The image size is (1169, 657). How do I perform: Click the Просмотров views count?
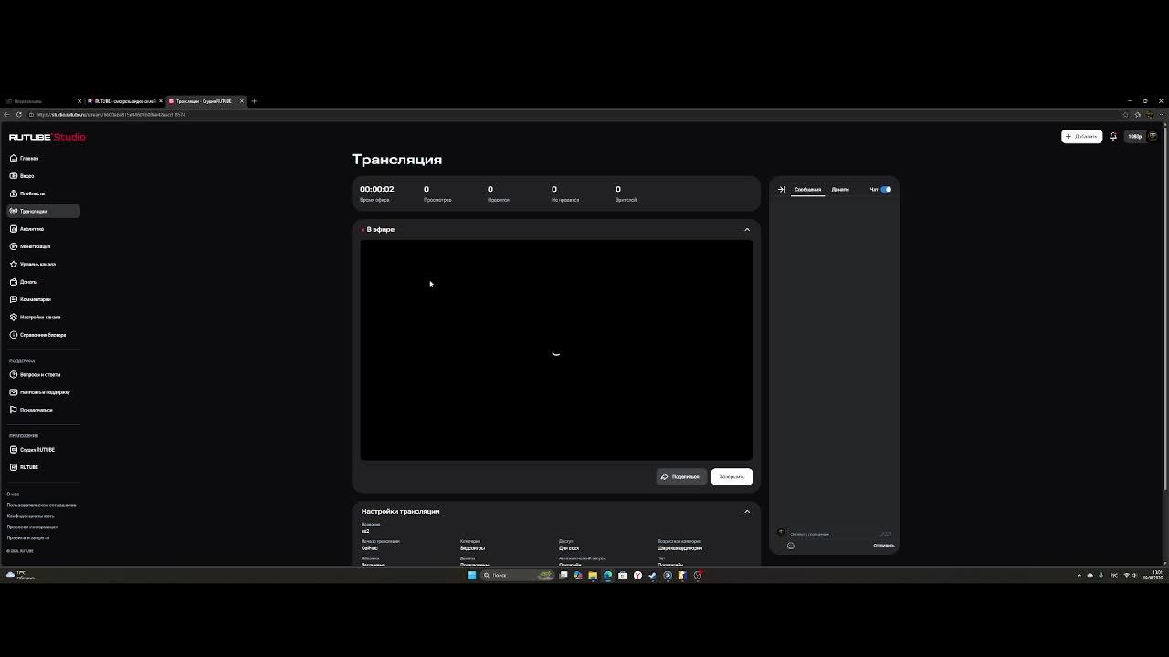click(x=437, y=193)
